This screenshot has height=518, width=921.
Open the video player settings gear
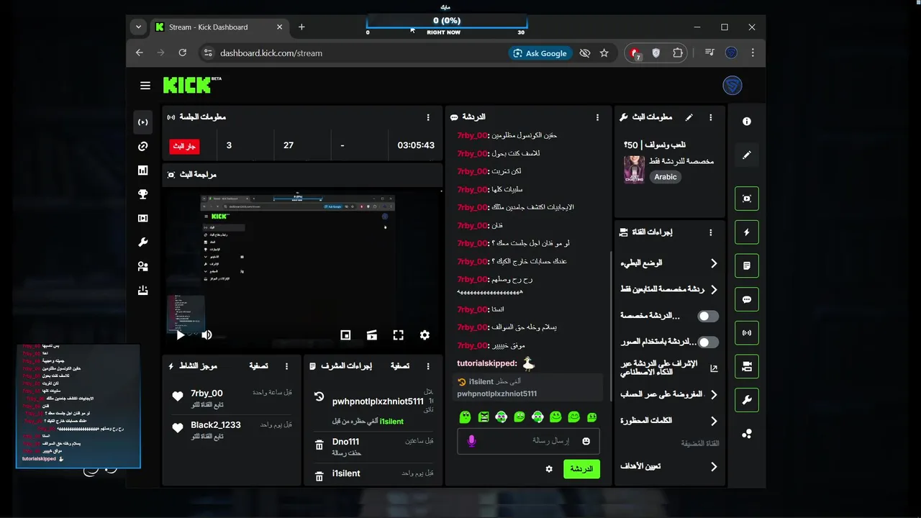425,335
